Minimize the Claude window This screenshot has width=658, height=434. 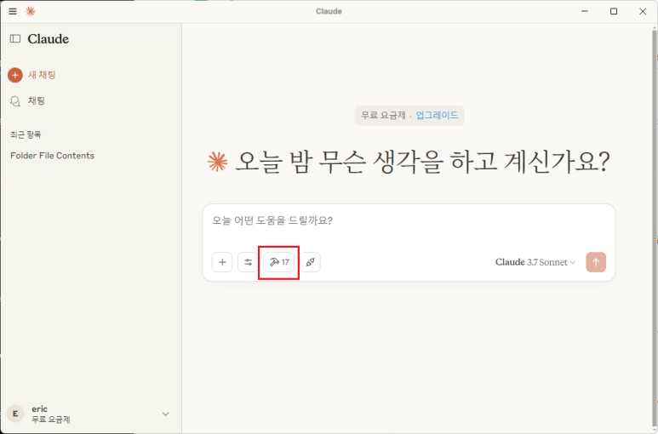[585, 11]
